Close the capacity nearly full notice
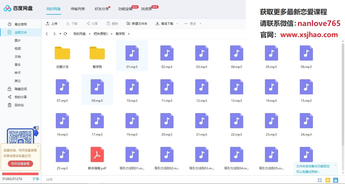 click(x=38, y=146)
